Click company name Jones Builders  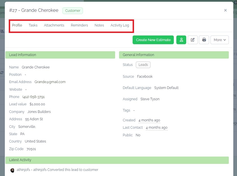click(39, 112)
